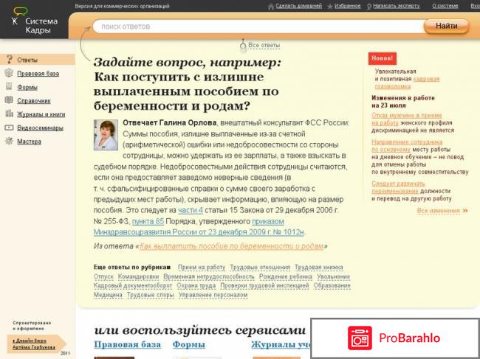Open the О системе link

(x=445, y=6)
